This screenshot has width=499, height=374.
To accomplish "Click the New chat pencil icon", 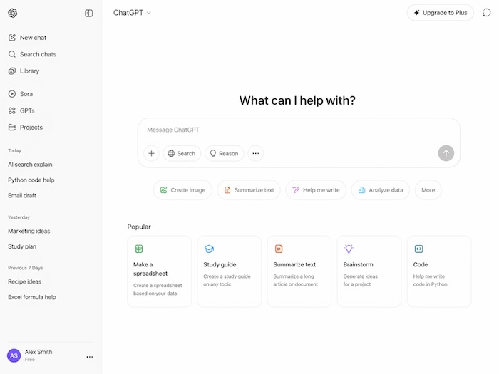I will pyautogui.click(x=12, y=38).
